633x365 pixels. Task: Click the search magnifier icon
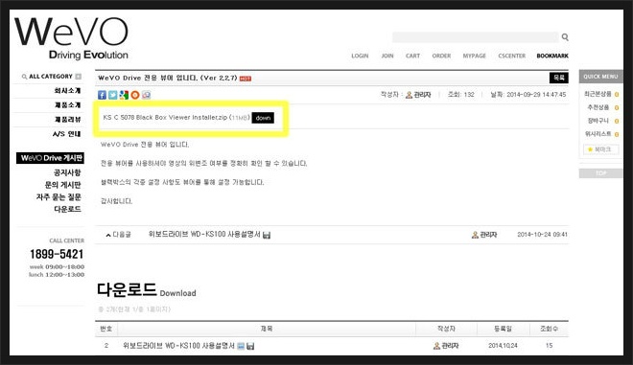565,37
